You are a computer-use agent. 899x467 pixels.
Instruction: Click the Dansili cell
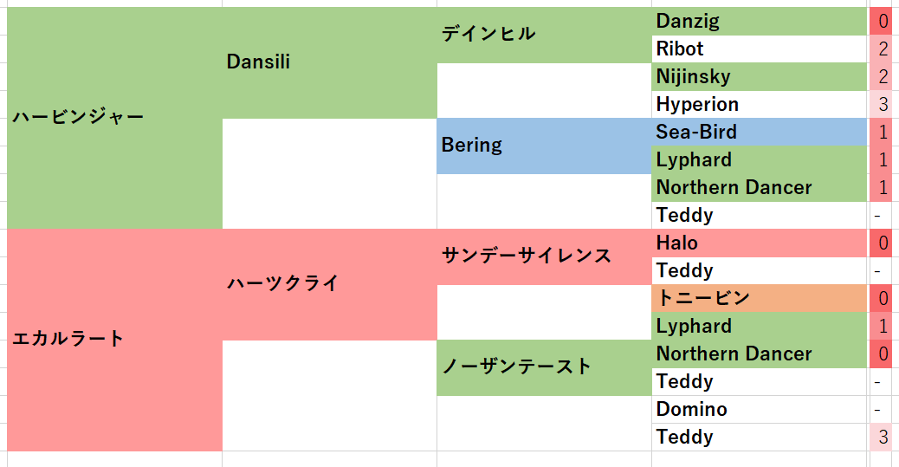pyautogui.click(x=330, y=63)
